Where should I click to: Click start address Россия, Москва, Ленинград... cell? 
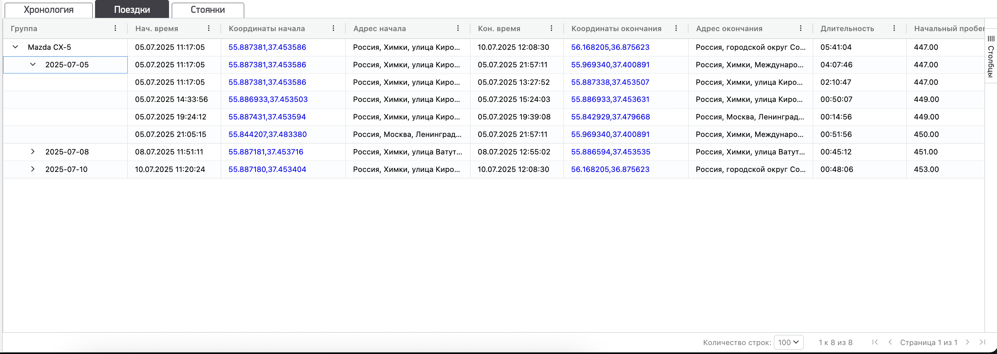pos(408,134)
